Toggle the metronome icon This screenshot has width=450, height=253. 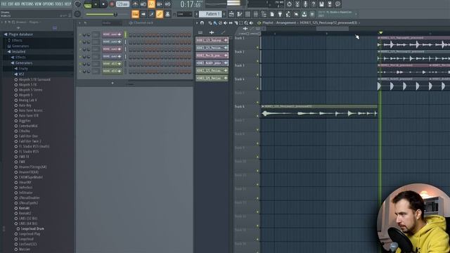(135, 4)
